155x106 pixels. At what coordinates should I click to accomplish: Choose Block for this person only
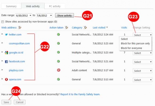click(135, 44)
